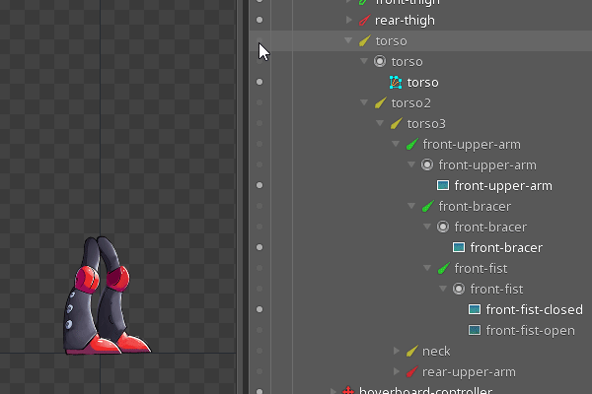This screenshot has height=394, width=592.
Task: Expand the neck bone node
Action: (397, 352)
